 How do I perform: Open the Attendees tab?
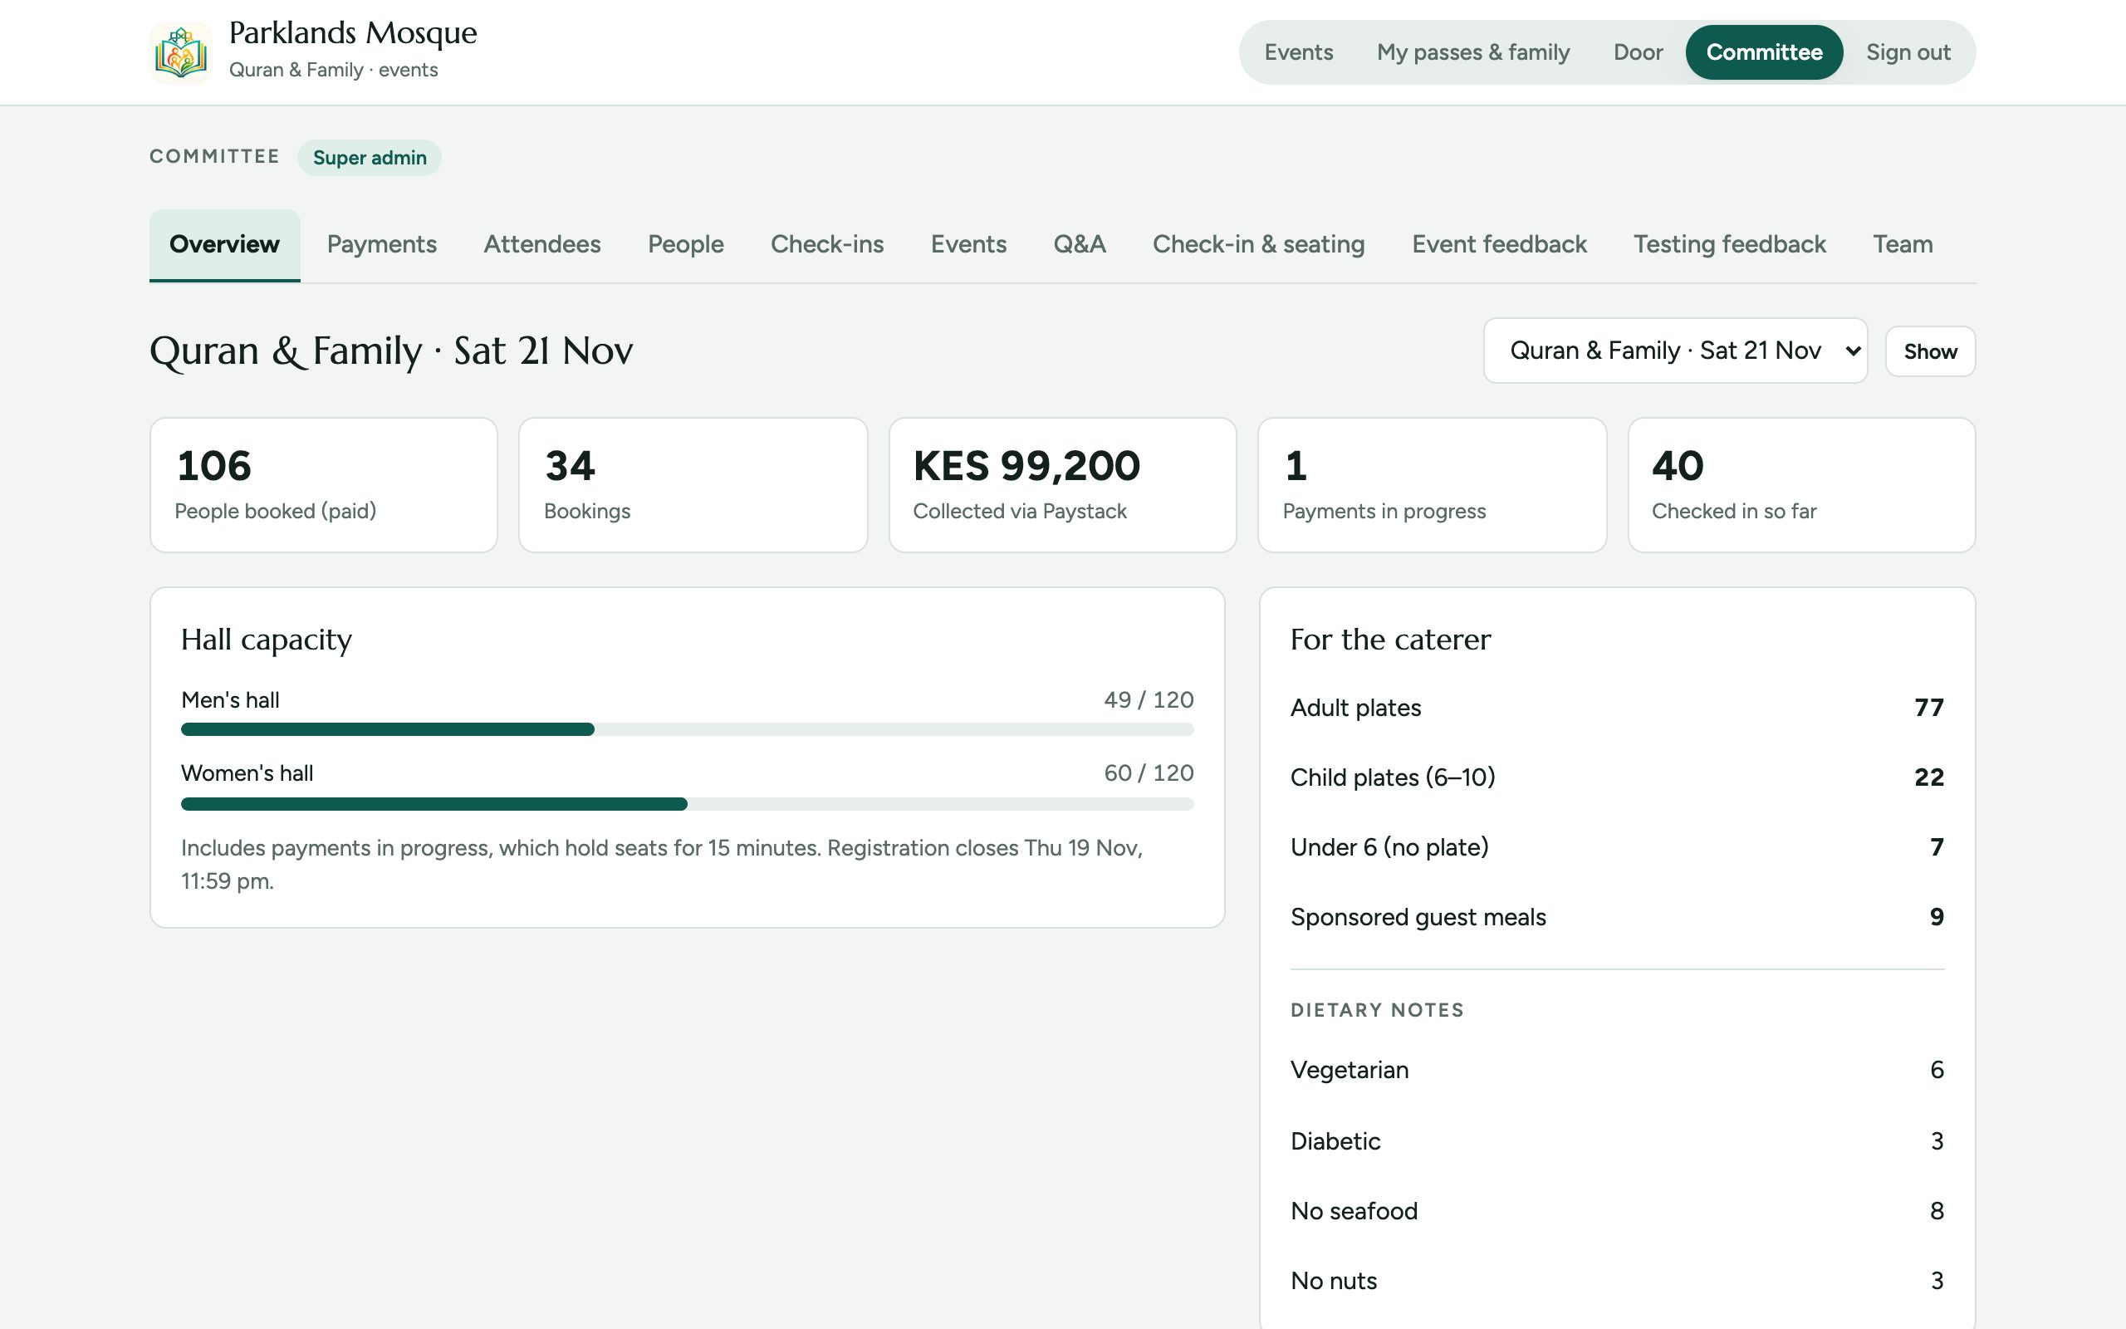pos(542,244)
